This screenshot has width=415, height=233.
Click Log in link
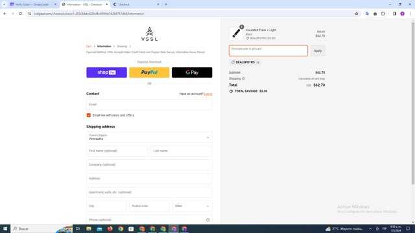pos(208,94)
